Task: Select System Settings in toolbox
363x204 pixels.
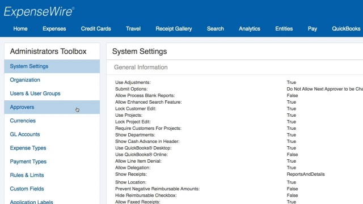Action: 52,66
